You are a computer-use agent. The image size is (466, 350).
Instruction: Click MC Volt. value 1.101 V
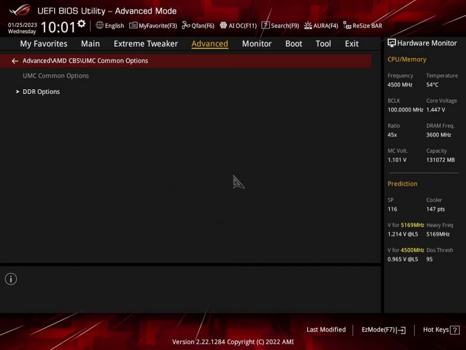coord(397,160)
